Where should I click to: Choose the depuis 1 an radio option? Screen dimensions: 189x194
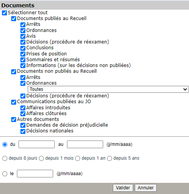click(78, 159)
